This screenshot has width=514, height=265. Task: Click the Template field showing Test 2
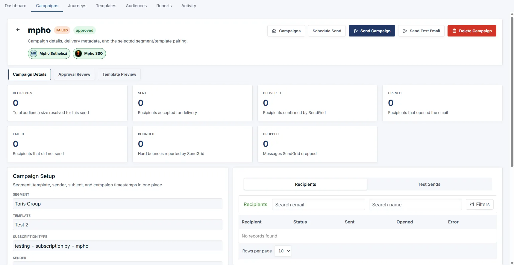click(118, 225)
